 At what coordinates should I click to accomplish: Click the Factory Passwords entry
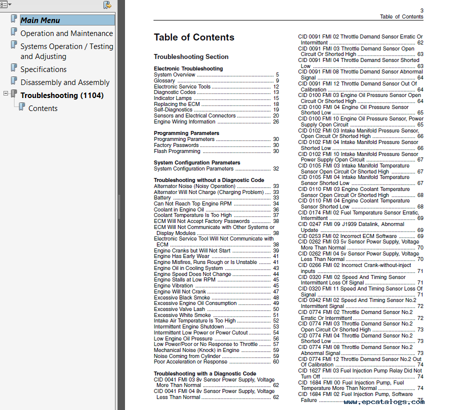pyautogui.click(x=216, y=145)
